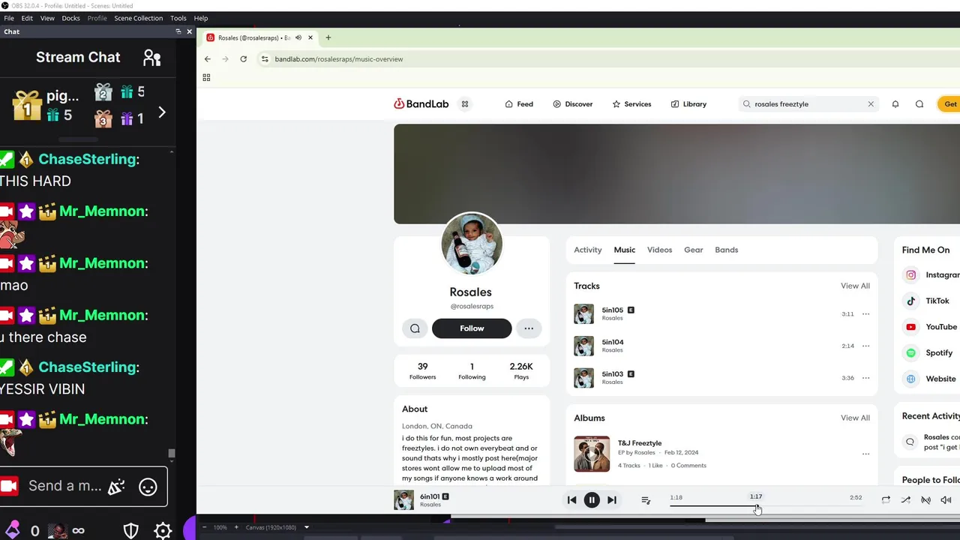
Task: Open more options for track 5in105
Action: point(865,314)
